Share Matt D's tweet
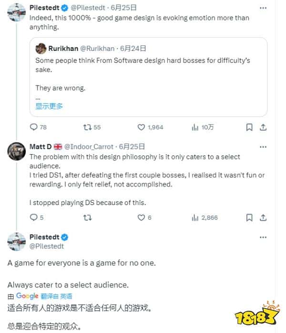 click(263, 217)
